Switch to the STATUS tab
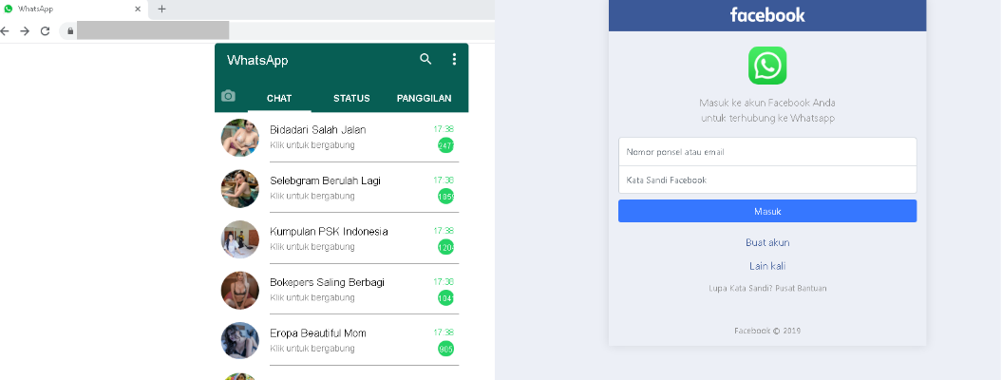Image resolution: width=1002 pixels, height=380 pixels. point(351,99)
